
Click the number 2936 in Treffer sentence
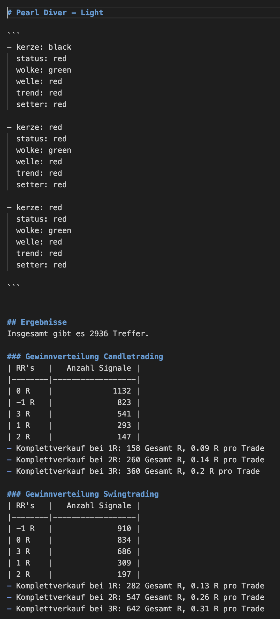coord(99,334)
